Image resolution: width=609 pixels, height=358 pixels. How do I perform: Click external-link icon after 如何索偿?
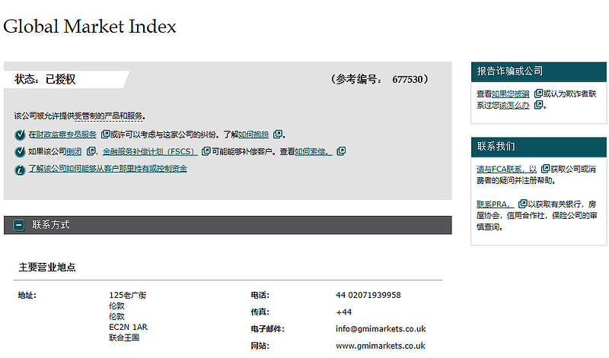click(x=340, y=151)
